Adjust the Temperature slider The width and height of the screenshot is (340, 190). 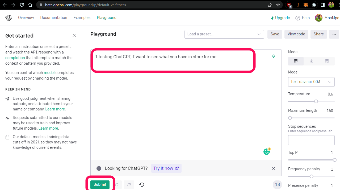pos(311,101)
